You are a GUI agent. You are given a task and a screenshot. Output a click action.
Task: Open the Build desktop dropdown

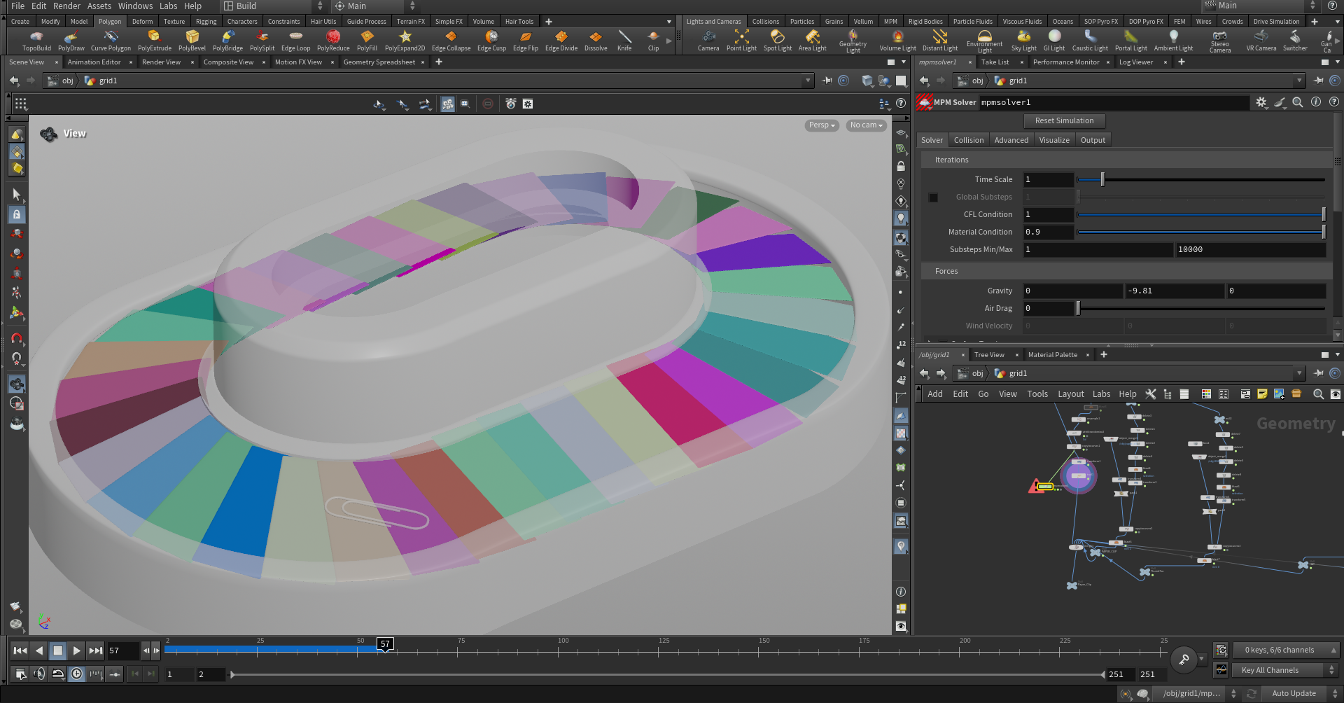pyautogui.click(x=273, y=6)
